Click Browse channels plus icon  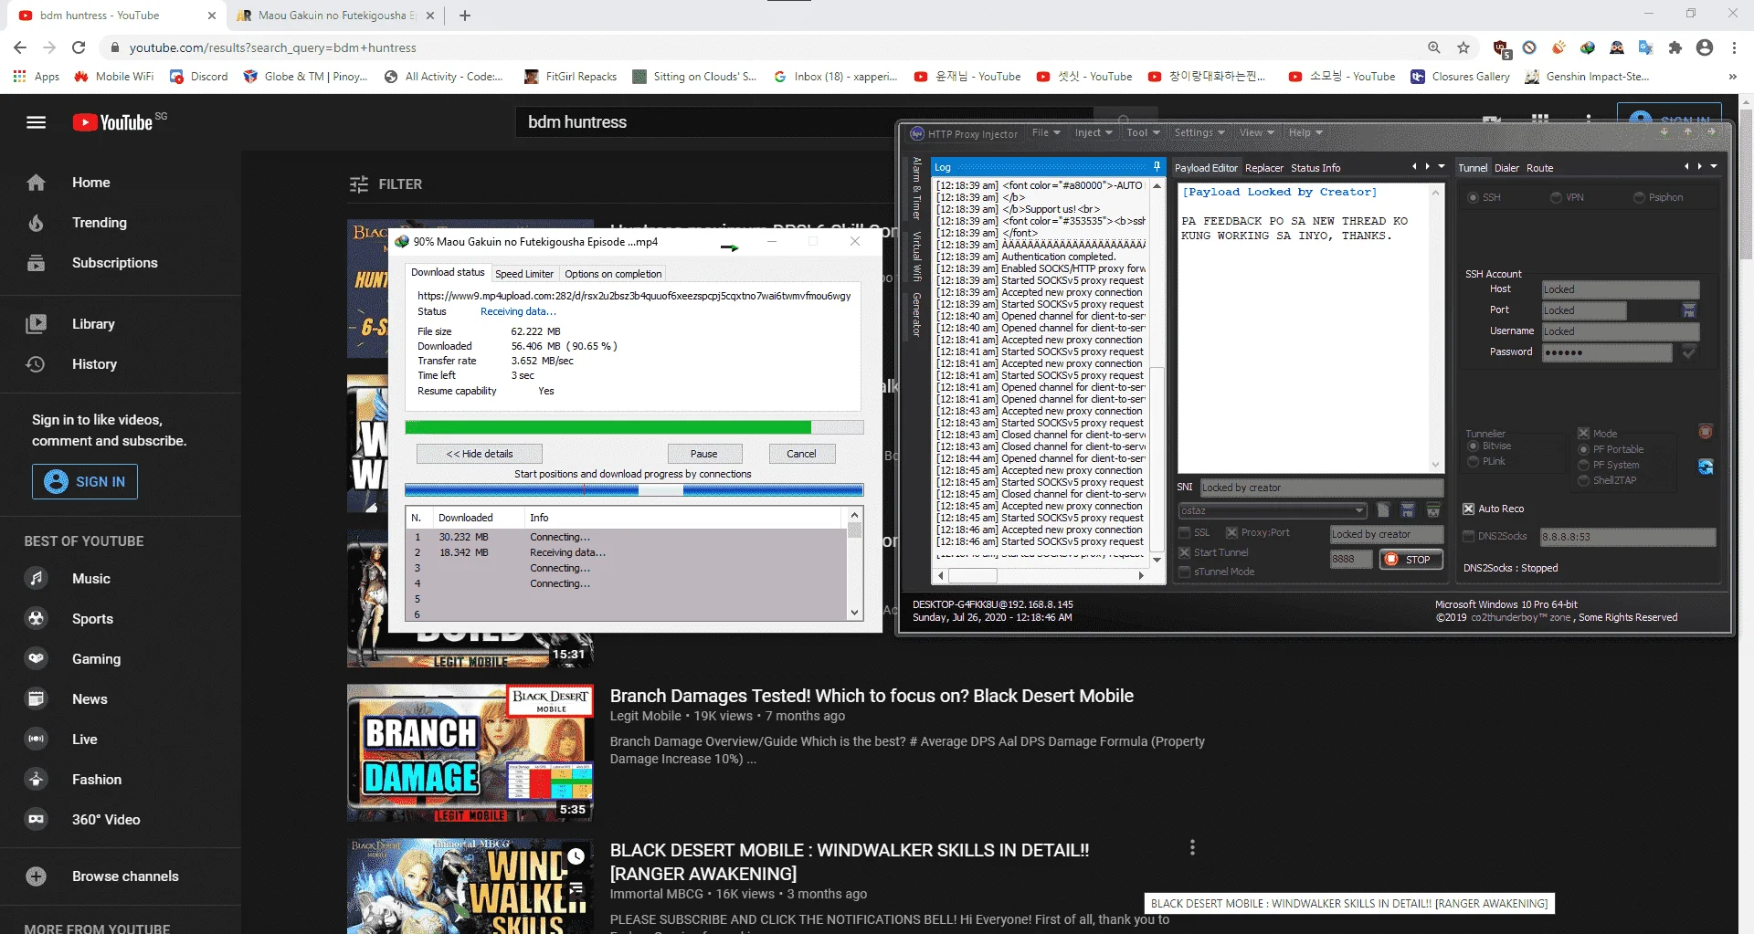(36, 876)
